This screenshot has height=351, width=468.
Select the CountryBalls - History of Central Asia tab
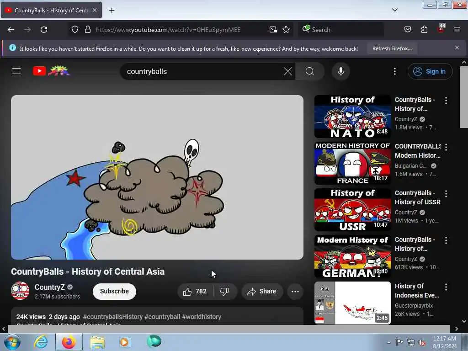51,10
